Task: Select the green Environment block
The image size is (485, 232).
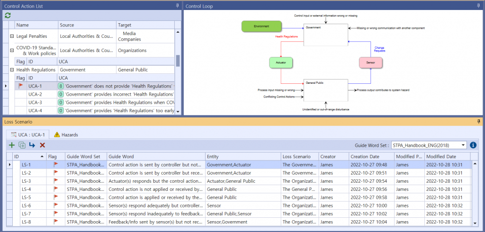Action: point(261,27)
